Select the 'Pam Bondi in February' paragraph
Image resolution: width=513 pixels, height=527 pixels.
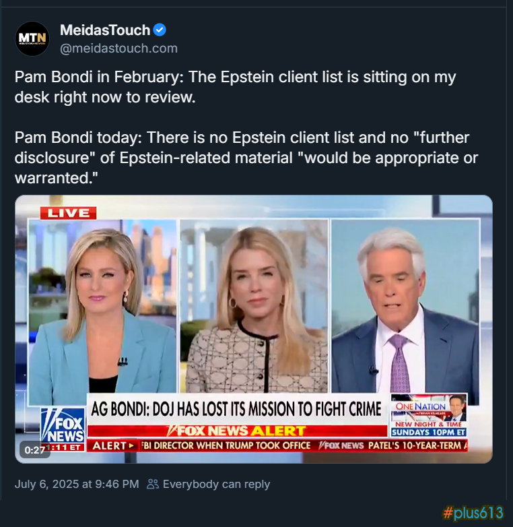(x=235, y=87)
